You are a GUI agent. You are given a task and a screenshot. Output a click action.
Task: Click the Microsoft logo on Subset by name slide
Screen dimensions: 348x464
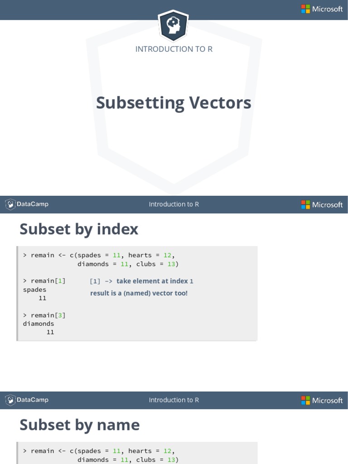322,401
